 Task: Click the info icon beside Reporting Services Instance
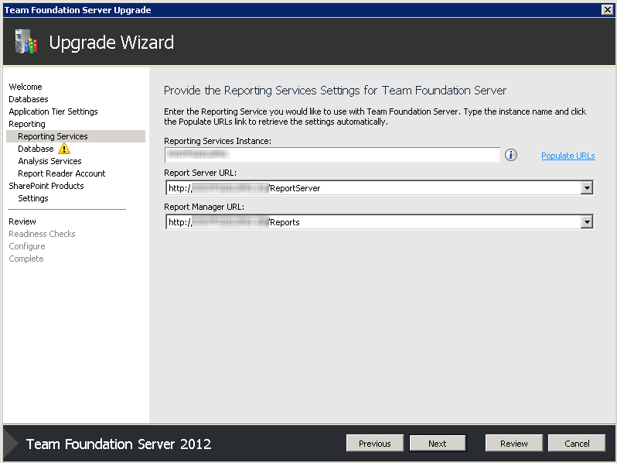coord(511,155)
